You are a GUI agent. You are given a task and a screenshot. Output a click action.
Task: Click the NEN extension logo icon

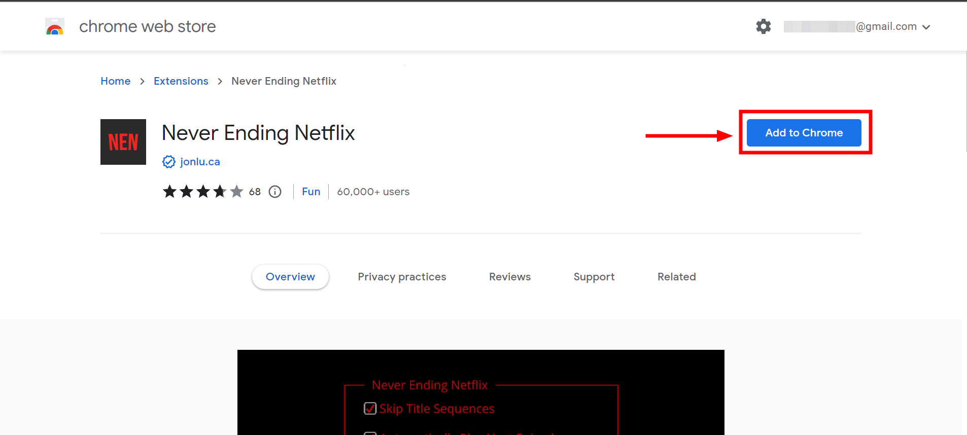(x=123, y=142)
